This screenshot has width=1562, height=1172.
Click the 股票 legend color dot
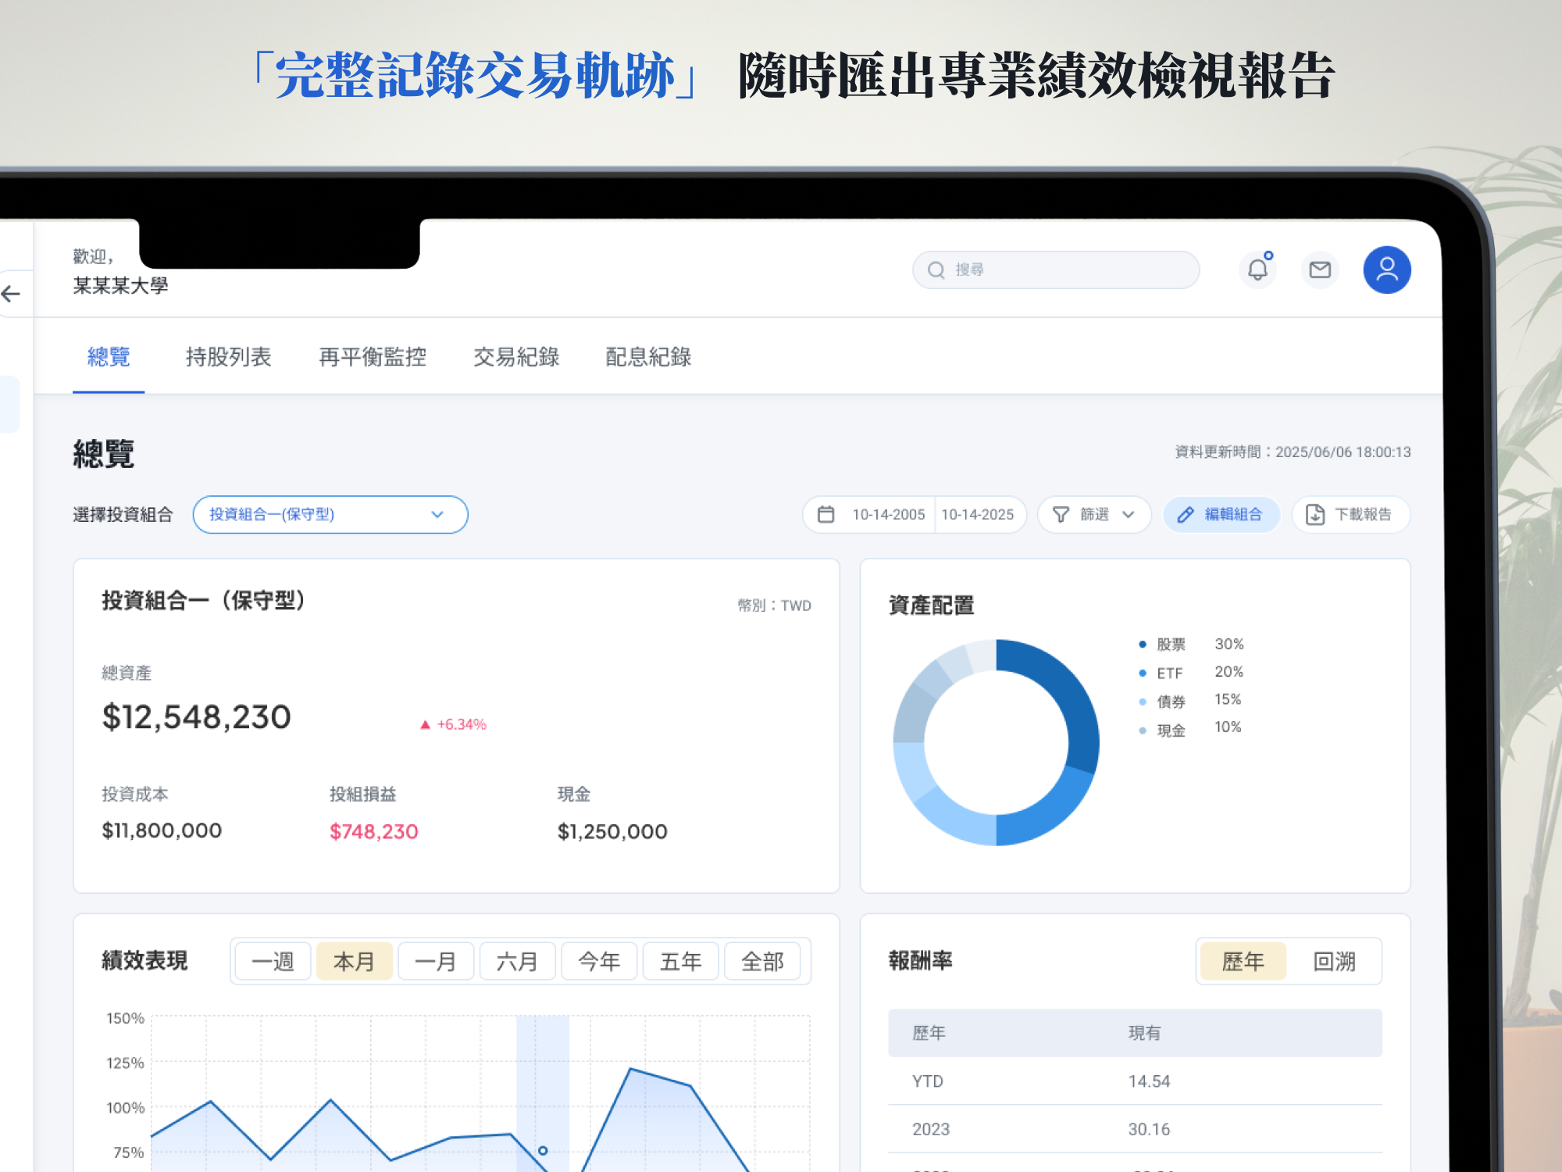pyautogui.click(x=1142, y=645)
